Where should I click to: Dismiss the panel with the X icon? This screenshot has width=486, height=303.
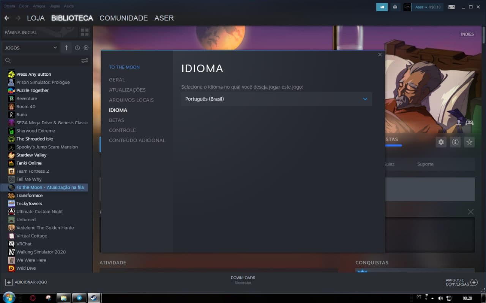pos(471,212)
